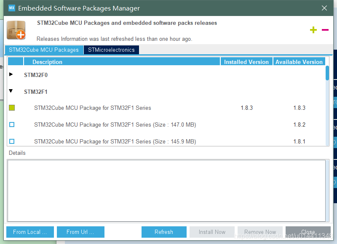This screenshot has width=337, height=244.
Task: Close the Embedded Software Packages Manager window
Action: (324, 8)
